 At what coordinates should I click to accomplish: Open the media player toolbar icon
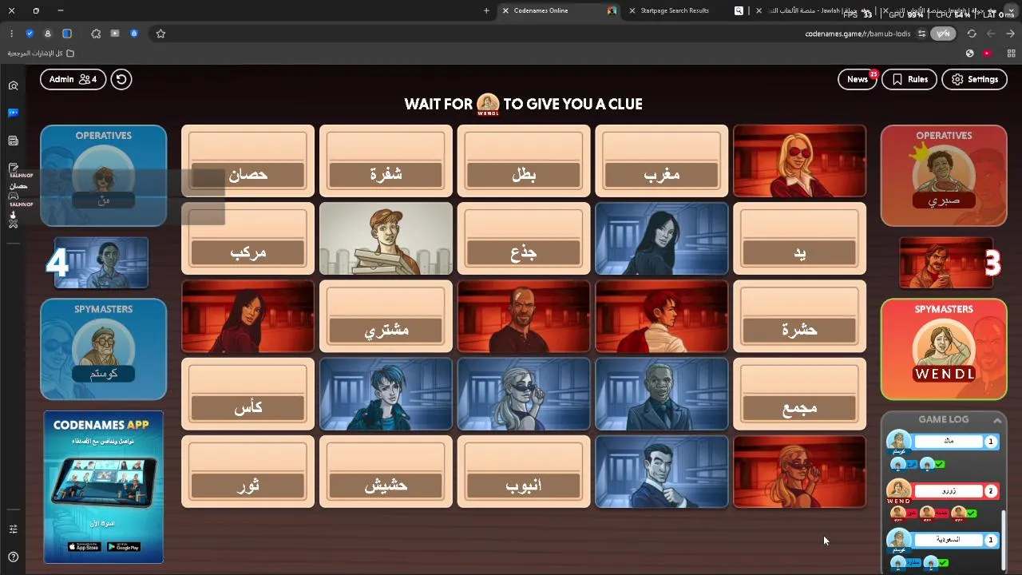[115, 34]
